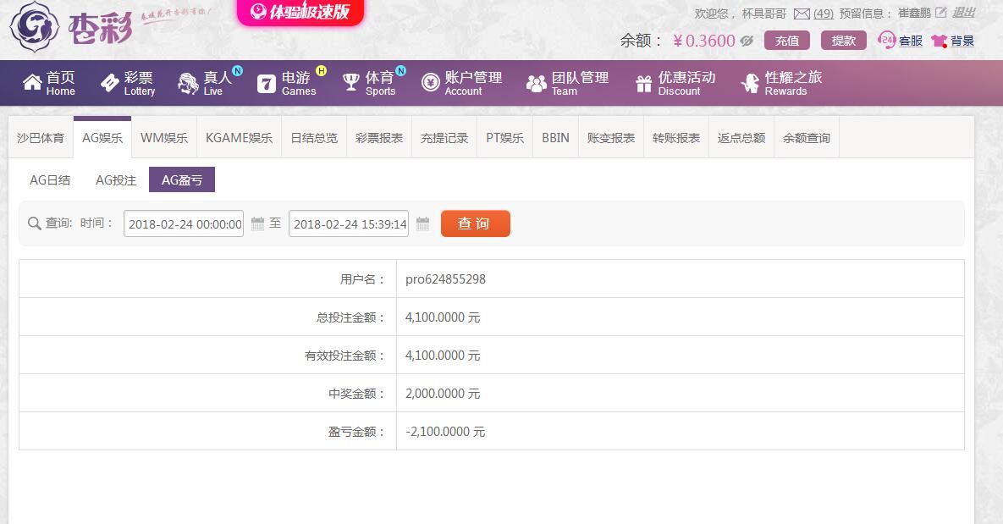Viewport: 1003px width, 524px height.
Task: Click the site logo in header
Action: (x=72, y=28)
